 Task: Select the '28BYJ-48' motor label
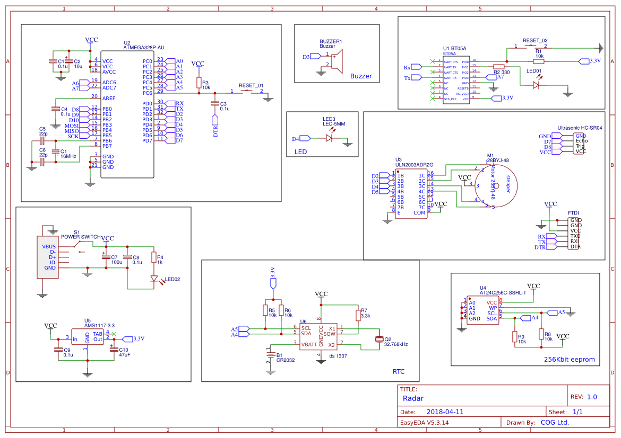(498, 160)
